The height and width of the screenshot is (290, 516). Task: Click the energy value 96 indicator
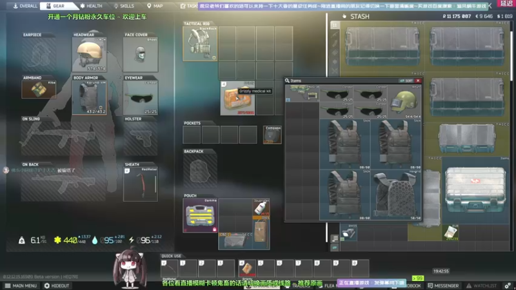(145, 240)
